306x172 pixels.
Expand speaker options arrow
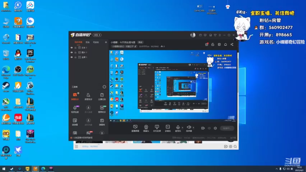(x=194, y=128)
